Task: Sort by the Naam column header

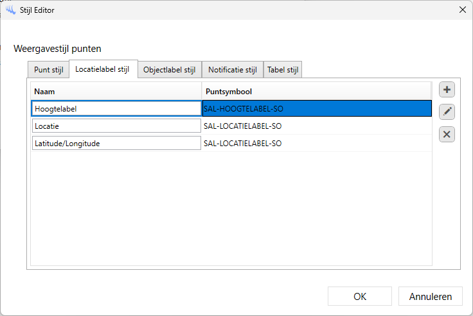Action: (x=116, y=91)
